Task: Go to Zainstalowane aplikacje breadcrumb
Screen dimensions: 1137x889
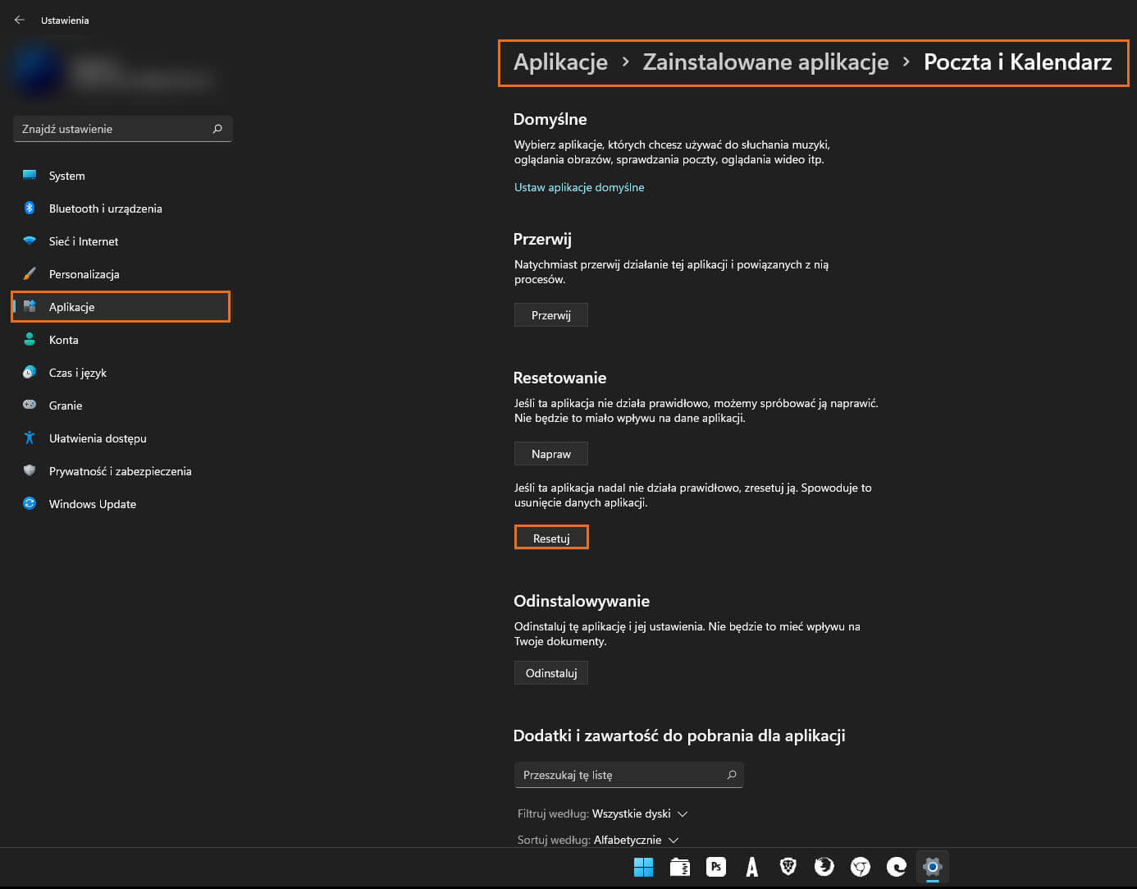Action: (x=765, y=62)
